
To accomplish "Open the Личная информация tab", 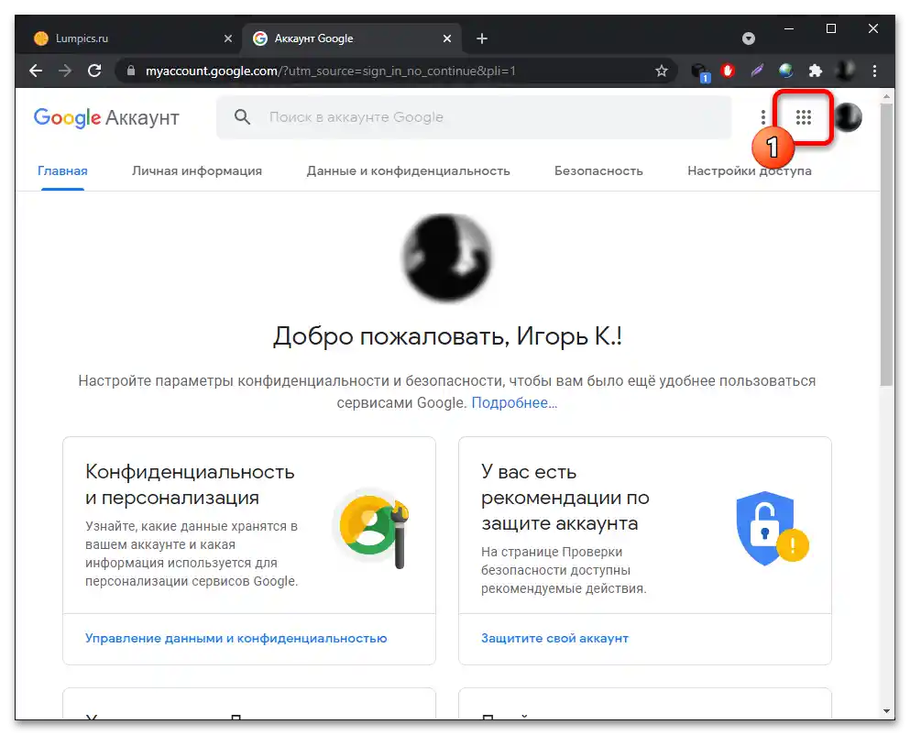I will click(197, 170).
